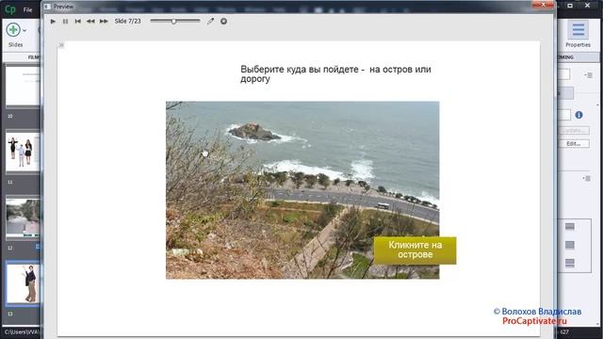Pause the preview playback

pos(65,22)
